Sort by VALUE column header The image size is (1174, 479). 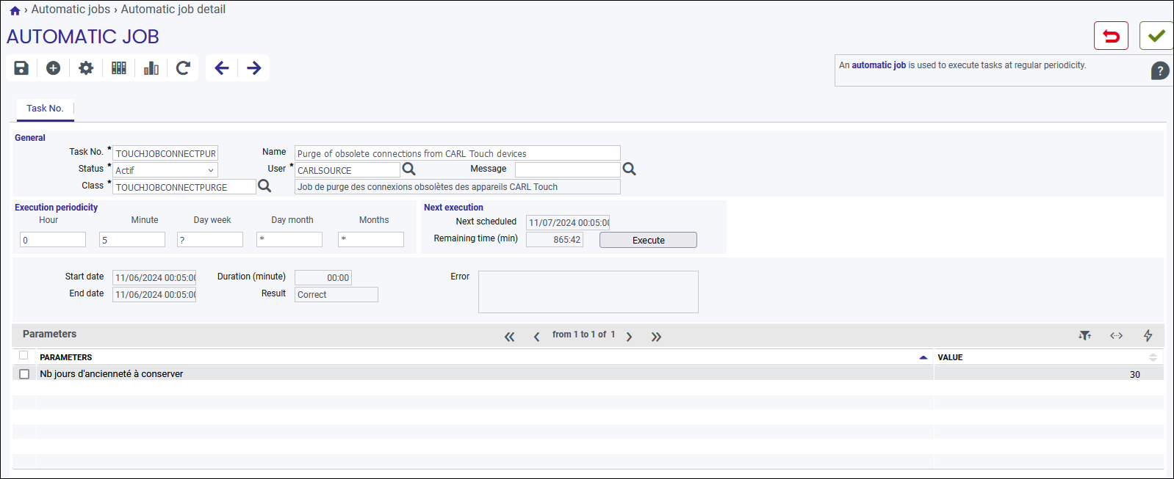coord(950,357)
